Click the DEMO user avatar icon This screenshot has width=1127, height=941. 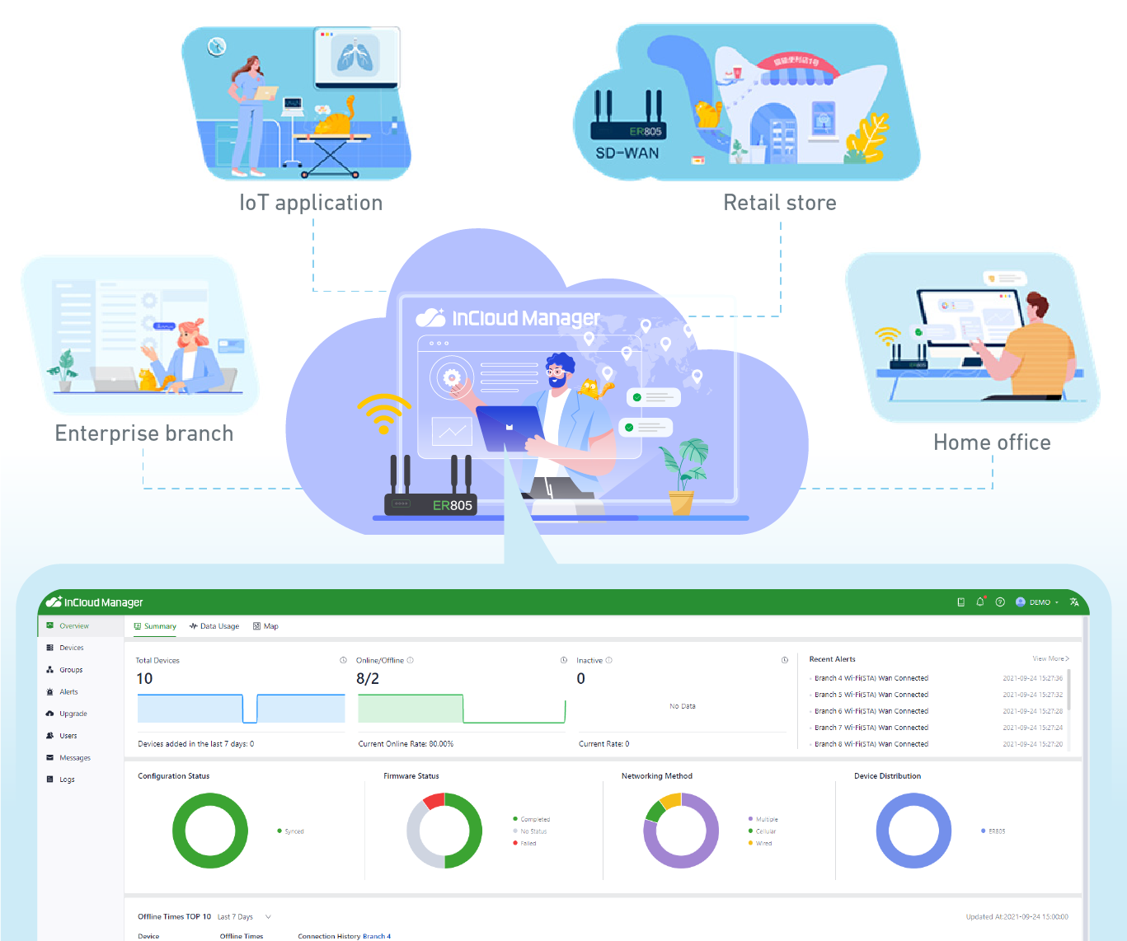pos(1021,602)
